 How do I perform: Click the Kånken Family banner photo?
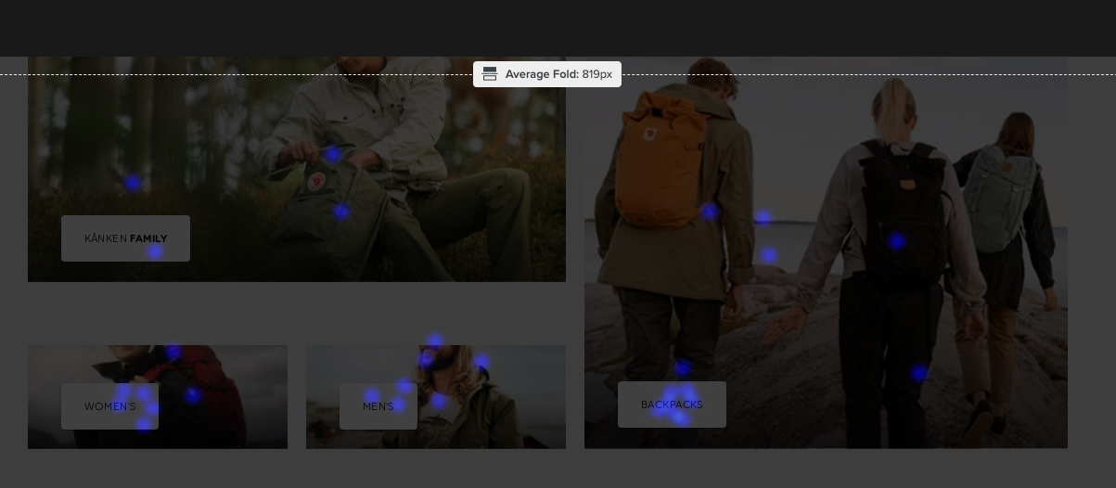[297, 169]
